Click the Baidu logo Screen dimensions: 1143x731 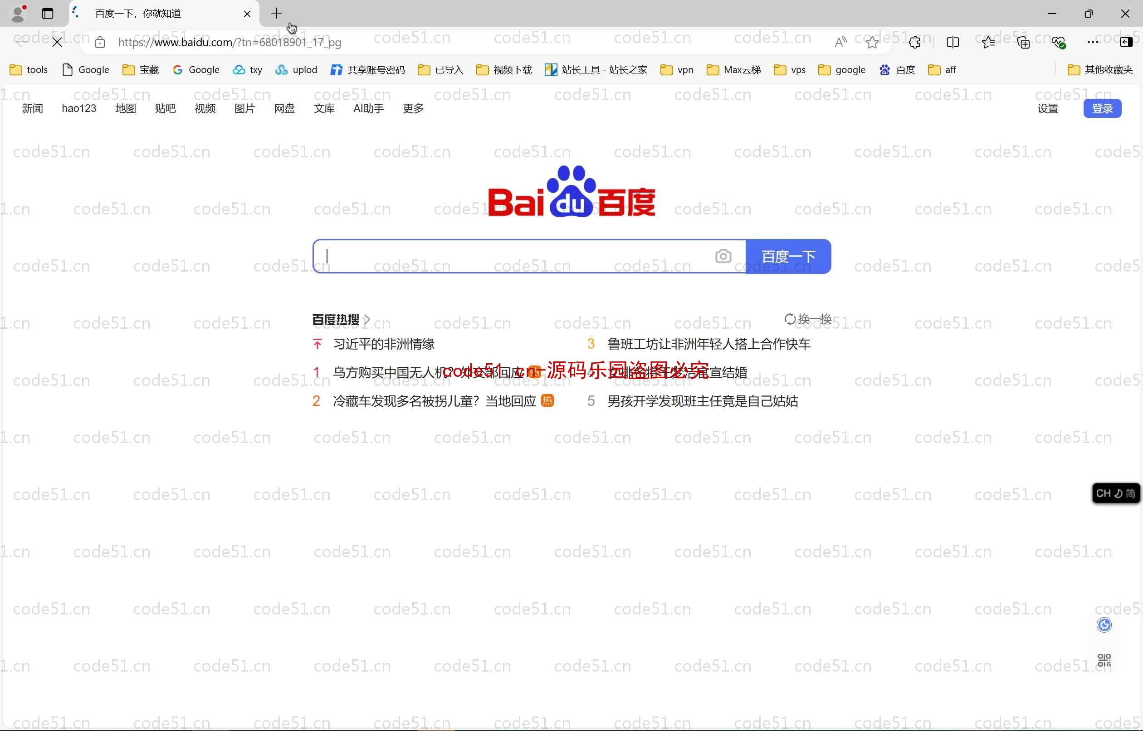[571, 192]
